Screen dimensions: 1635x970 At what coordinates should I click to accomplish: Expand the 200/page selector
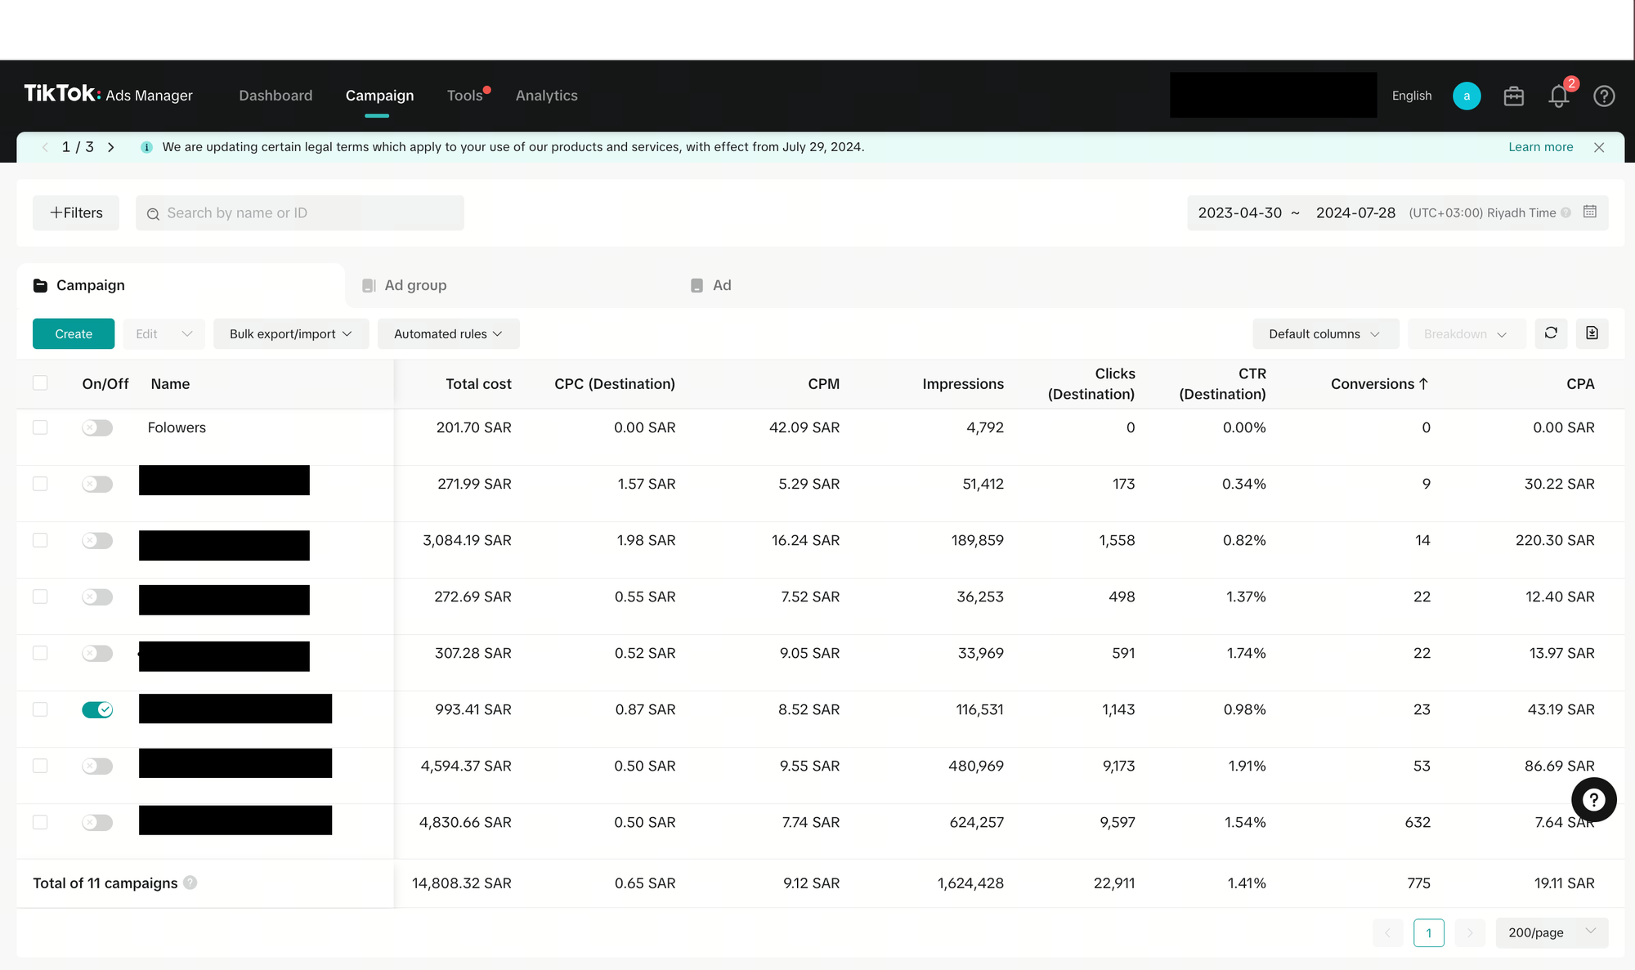[x=1551, y=932]
